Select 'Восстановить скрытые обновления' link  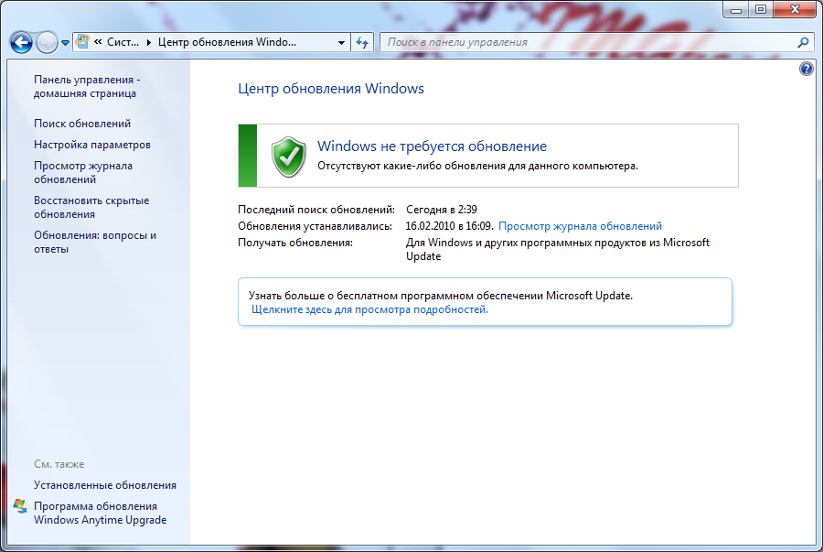coord(91,208)
